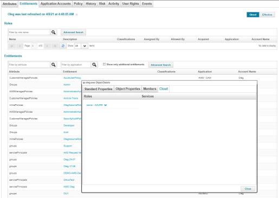279x198 pixels.
Task: Open the Developer entitlement link
Action: (x=69, y=125)
